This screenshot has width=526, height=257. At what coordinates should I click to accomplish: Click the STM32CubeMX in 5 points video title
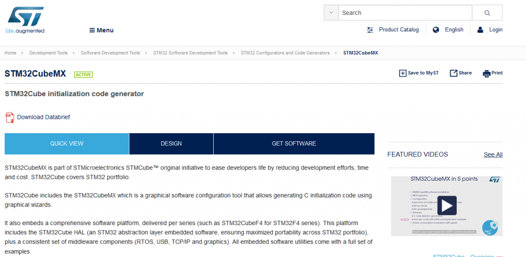pyautogui.click(x=444, y=179)
